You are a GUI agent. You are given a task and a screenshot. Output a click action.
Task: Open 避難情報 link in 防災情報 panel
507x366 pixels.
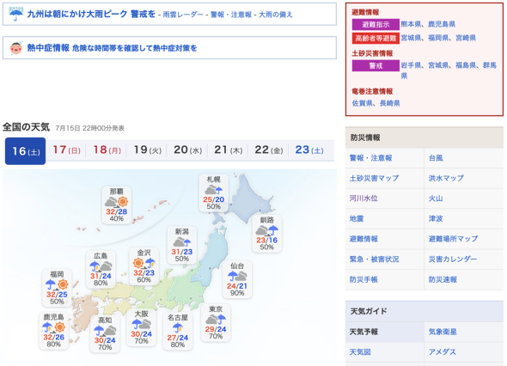363,239
